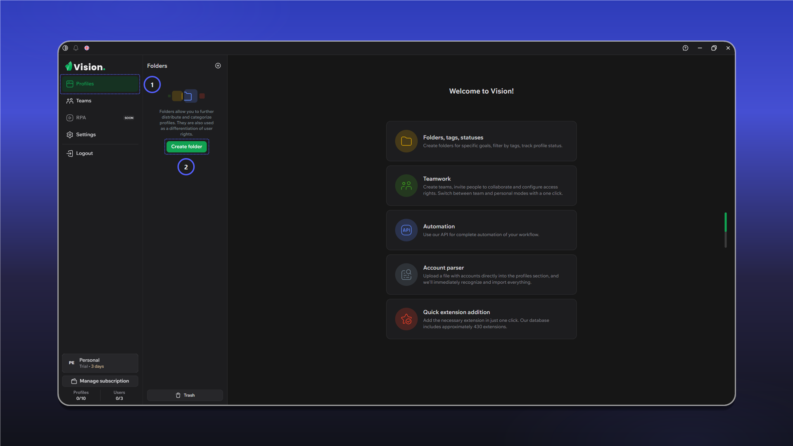Screen dimensions: 793x446
Task: Toggle the theme contrast icon in title bar
Action: pyautogui.click(x=65, y=48)
